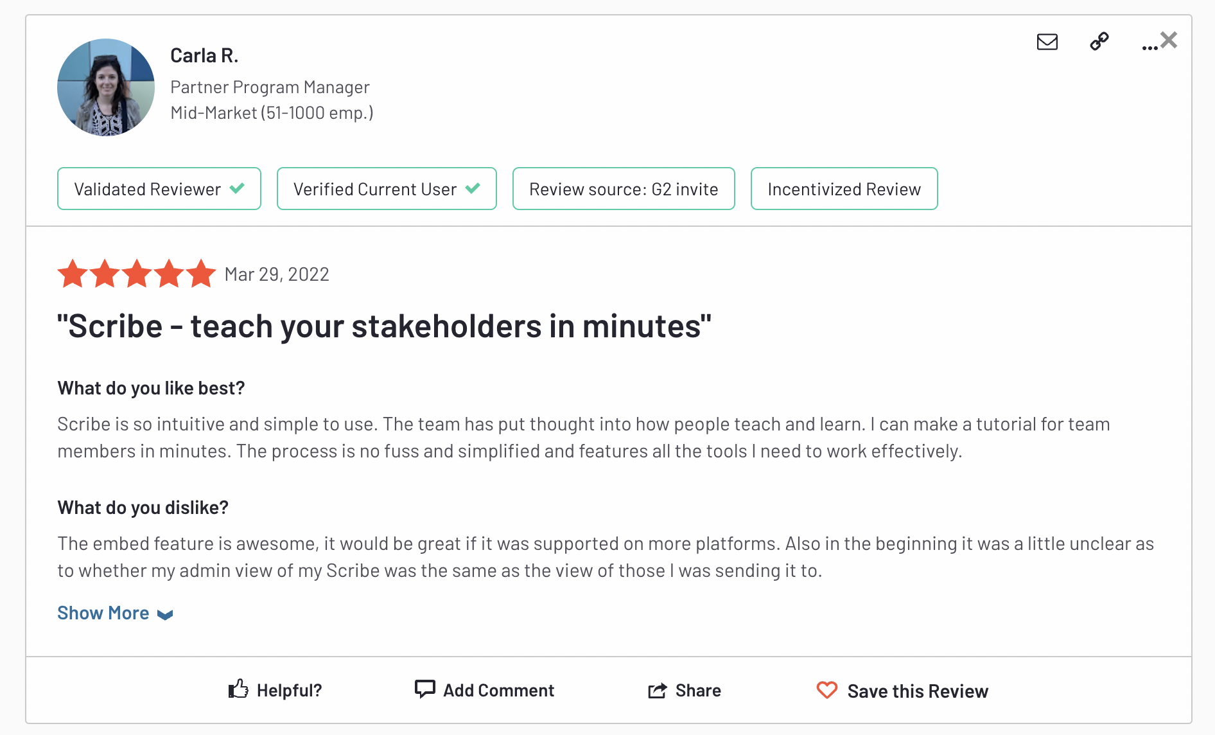
Task: Select the Incentivized Review tag
Action: pos(844,189)
